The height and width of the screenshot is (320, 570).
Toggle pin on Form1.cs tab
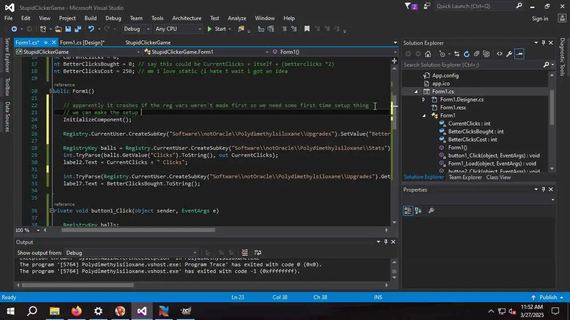45,42
